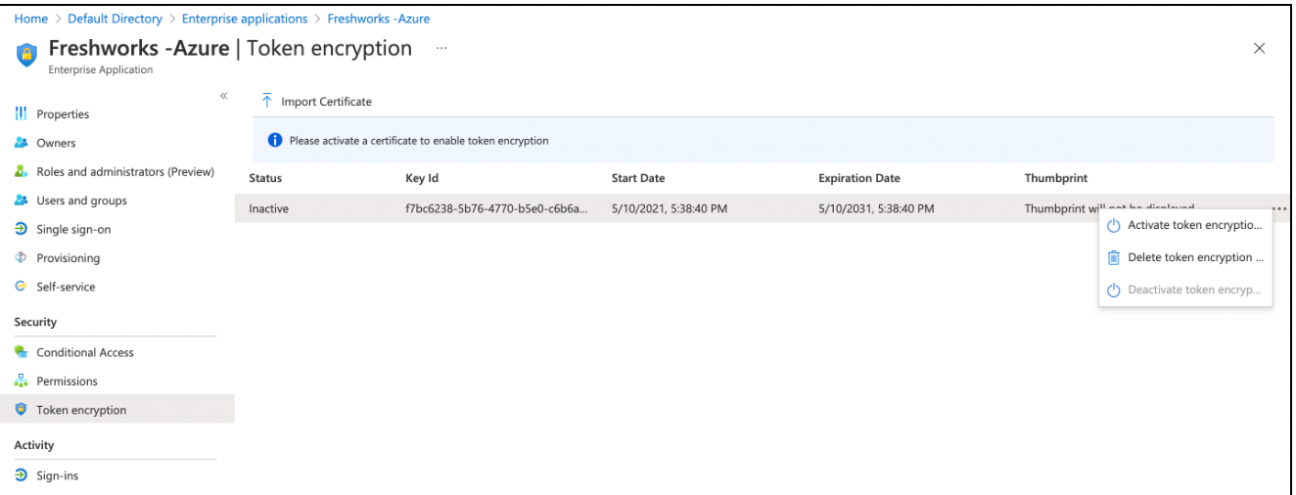Click the trash icon beside Delete token encryption
This screenshot has height=495, width=1296.
click(x=1113, y=257)
